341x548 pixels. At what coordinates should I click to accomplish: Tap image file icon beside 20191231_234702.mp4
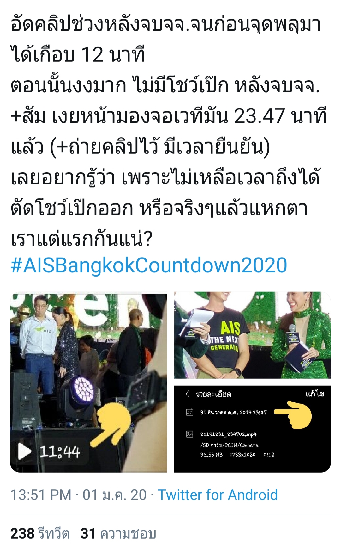pos(189,434)
